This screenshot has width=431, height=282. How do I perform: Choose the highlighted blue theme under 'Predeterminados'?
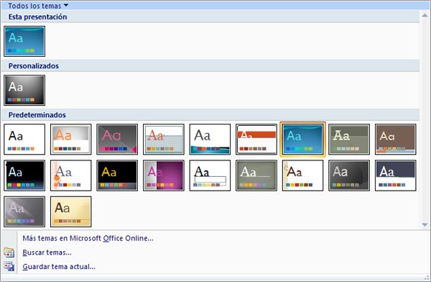(302, 140)
